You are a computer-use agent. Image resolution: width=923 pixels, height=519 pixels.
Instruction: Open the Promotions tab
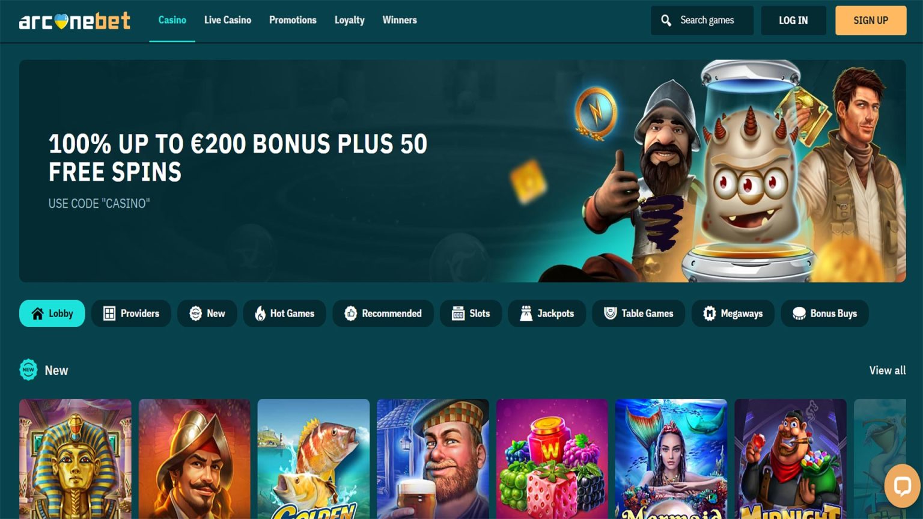coord(293,20)
